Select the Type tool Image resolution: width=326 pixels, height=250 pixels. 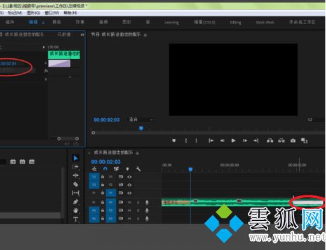[x=76, y=220]
